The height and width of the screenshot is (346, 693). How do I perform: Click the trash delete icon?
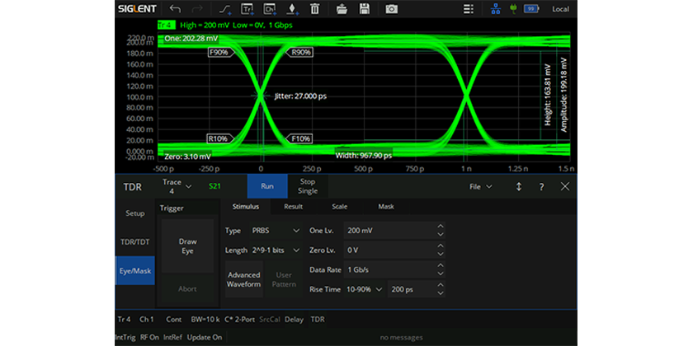(x=314, y=9)
